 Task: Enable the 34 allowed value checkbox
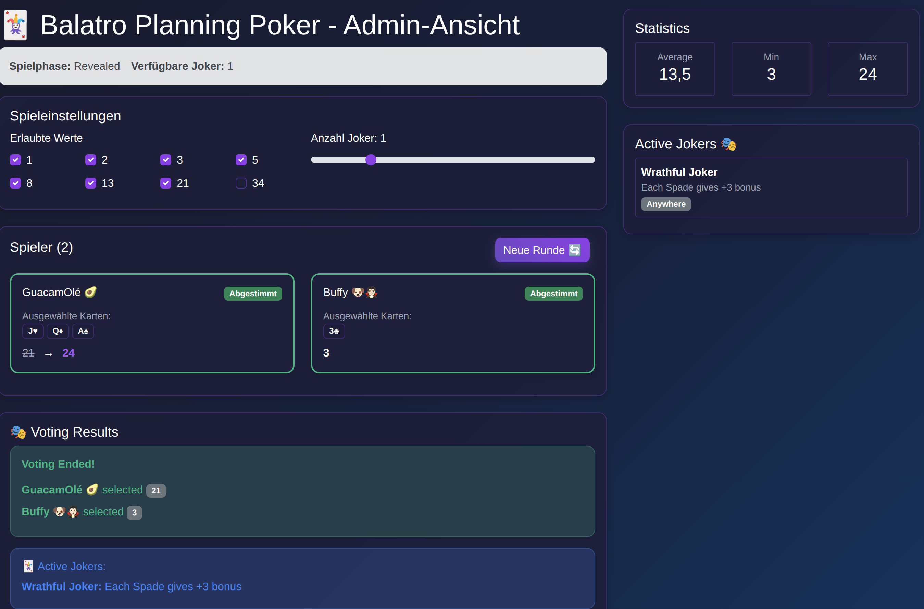pyautogui.click(x=241, y=183)
